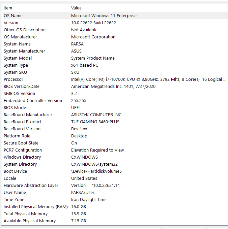Screen dimensions: 228x229
Task: Select the 10.0.22622 Build 22622 value
Action: [93, 23]
